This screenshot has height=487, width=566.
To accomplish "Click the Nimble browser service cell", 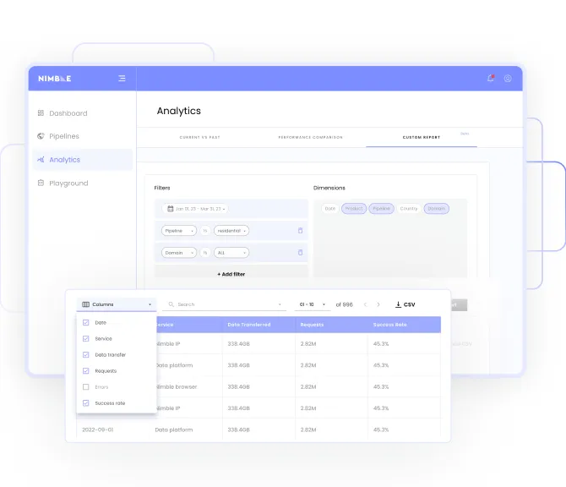I will pos(177,386).
